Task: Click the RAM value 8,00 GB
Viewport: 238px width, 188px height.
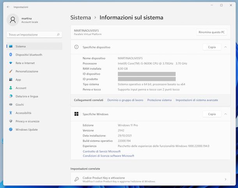Action: (123, 69)
